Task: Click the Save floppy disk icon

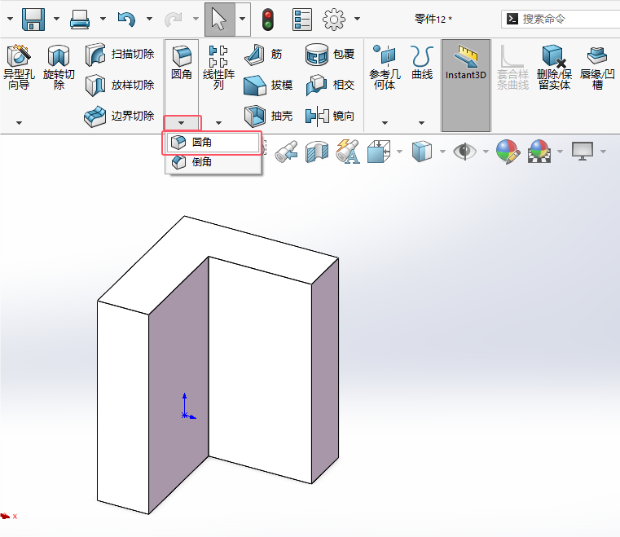Action: point(33,19)
